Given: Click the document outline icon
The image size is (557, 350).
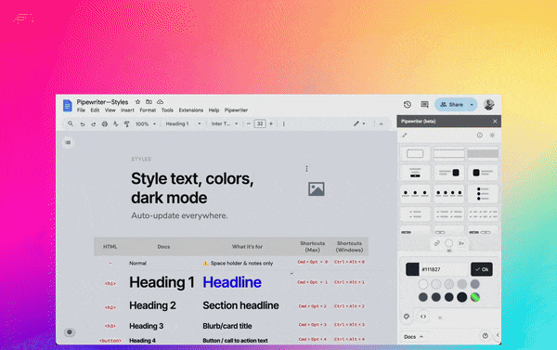Looking at the screenshot, I should click(68, 142).
